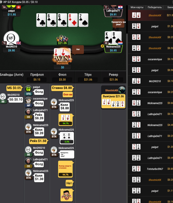
Task: Click the Мои карты column header
Action: coord(137,7)
